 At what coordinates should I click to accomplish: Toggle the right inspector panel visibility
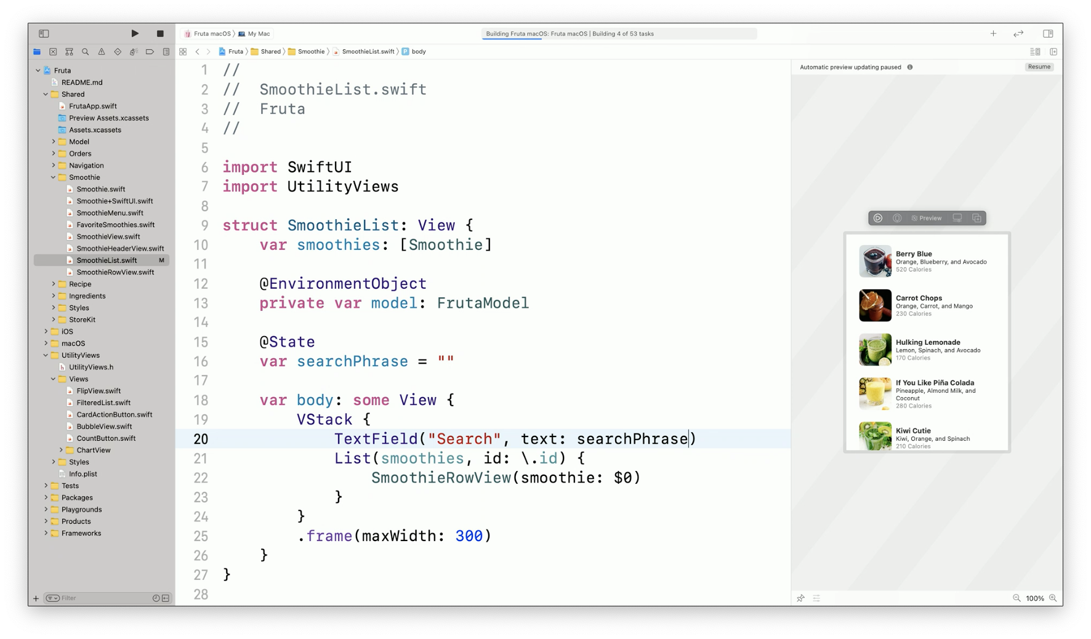click(x=1048, y=33)
